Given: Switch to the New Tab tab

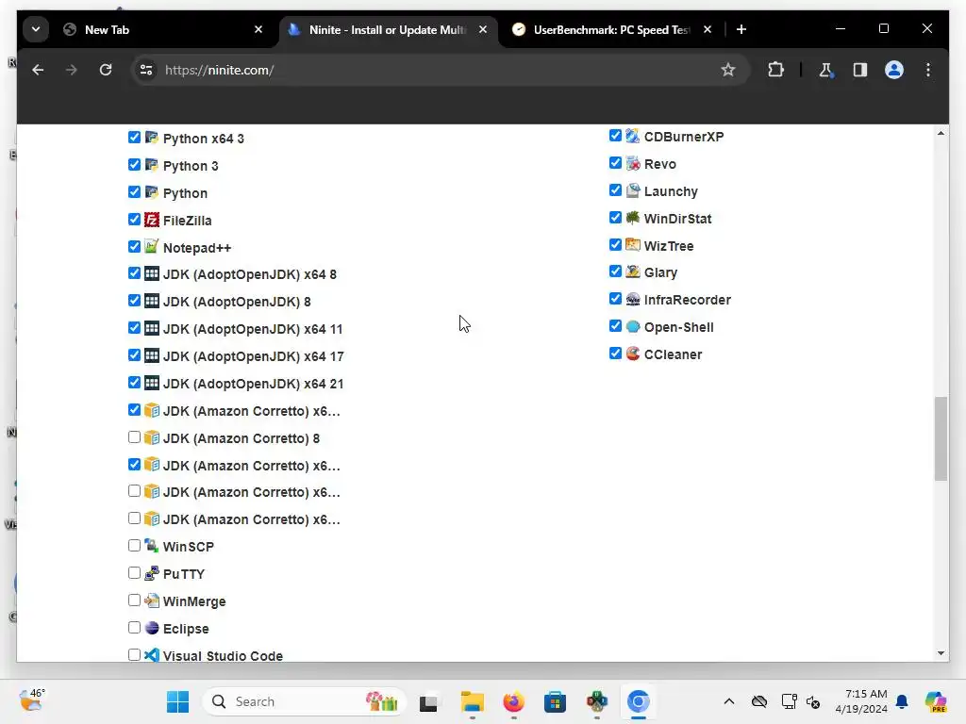Looking at the screenshot, I should tap(160, 29).
